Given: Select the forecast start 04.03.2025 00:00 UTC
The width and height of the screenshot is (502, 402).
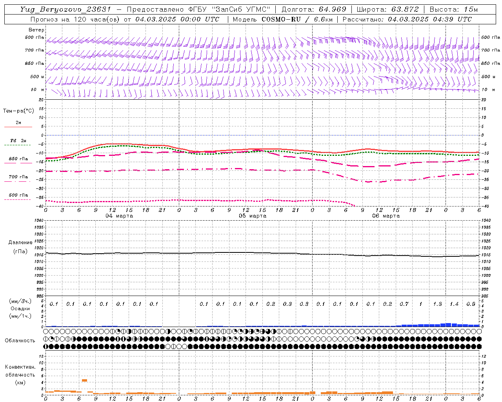Looking at the screenshot, I should click(x=177, y=19).
